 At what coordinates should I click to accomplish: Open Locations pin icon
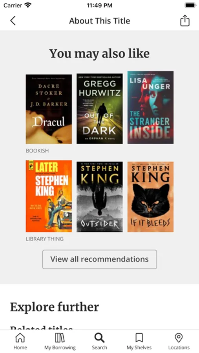coord(179,338)
